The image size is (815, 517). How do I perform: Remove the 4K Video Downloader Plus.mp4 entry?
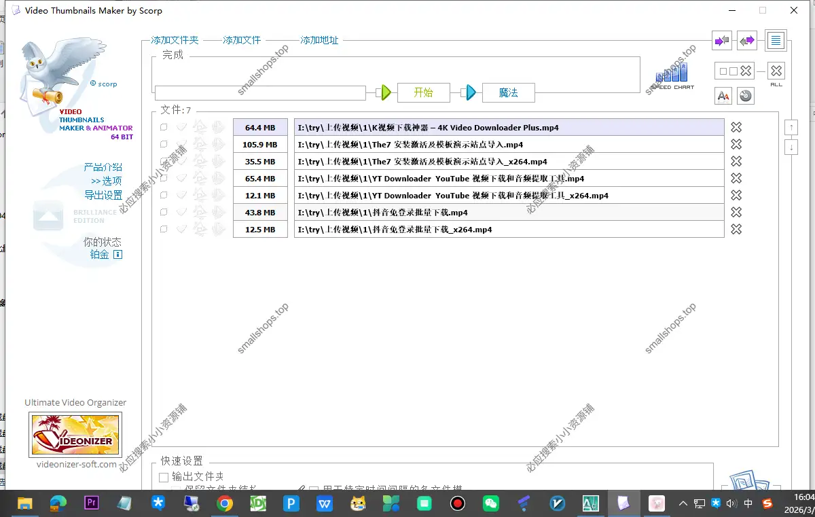click(736, 127)
